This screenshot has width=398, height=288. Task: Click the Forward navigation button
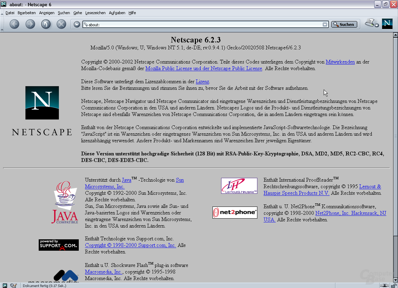pos(30,24)
